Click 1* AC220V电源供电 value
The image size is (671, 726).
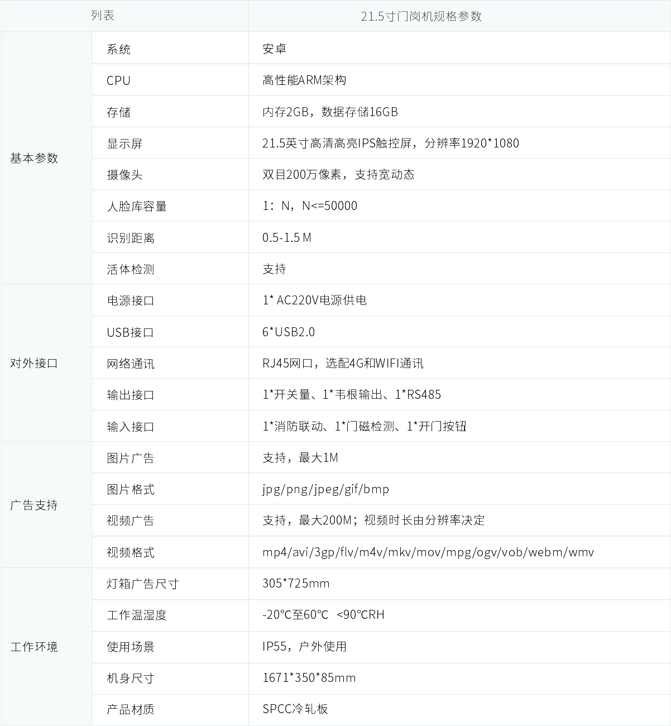coord(314,300)
